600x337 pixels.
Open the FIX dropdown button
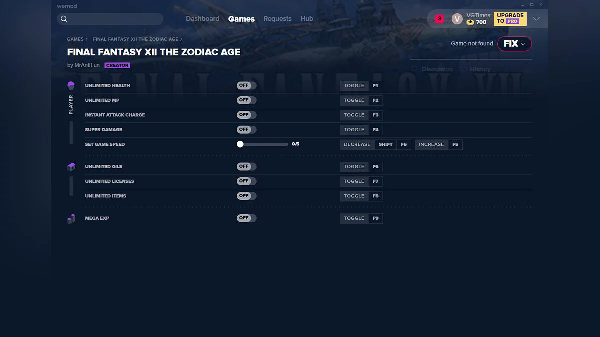514,44
